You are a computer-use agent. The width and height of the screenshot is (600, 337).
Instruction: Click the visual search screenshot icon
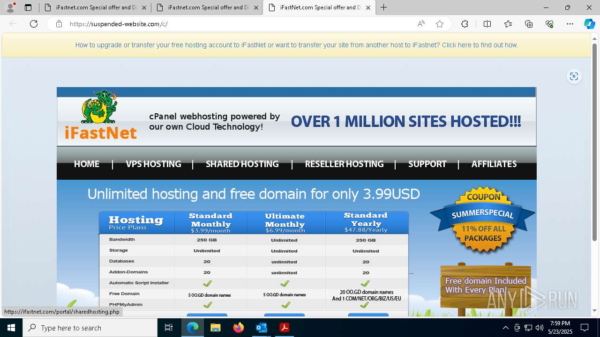(574, 76)
